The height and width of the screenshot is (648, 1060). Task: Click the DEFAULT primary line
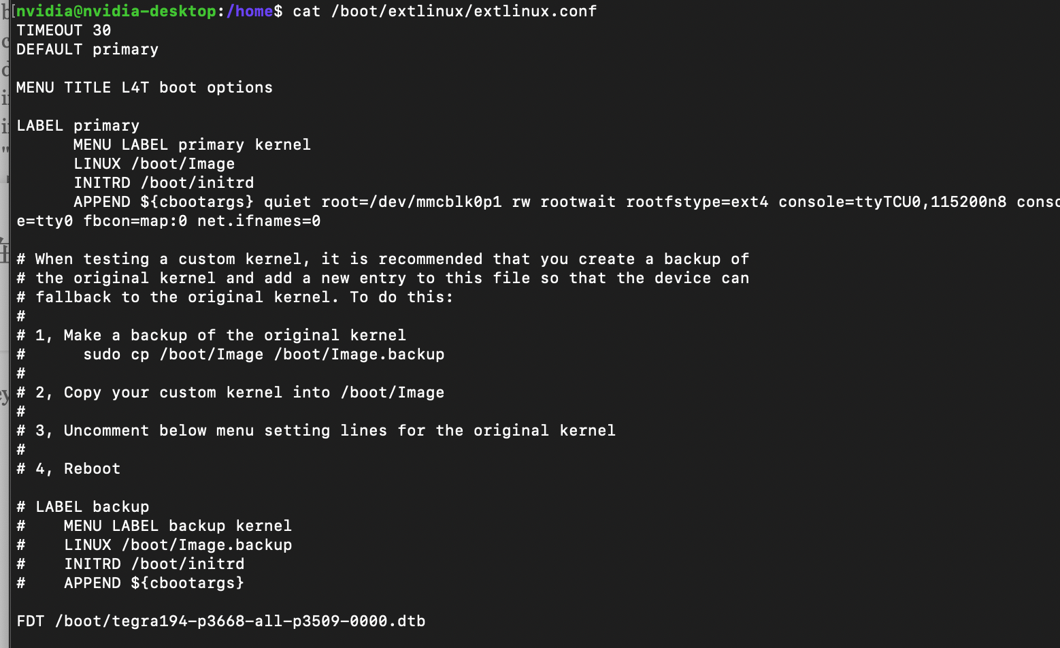(x=88, y=49)
